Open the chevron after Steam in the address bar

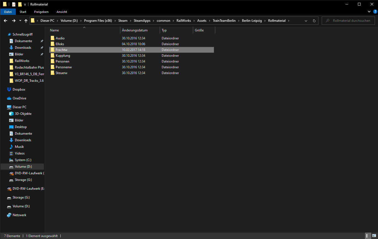tap(131, 21)
